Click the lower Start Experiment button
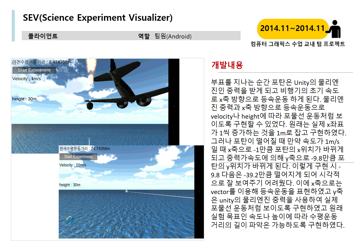357x243 pixels. [x=78, y=157]
